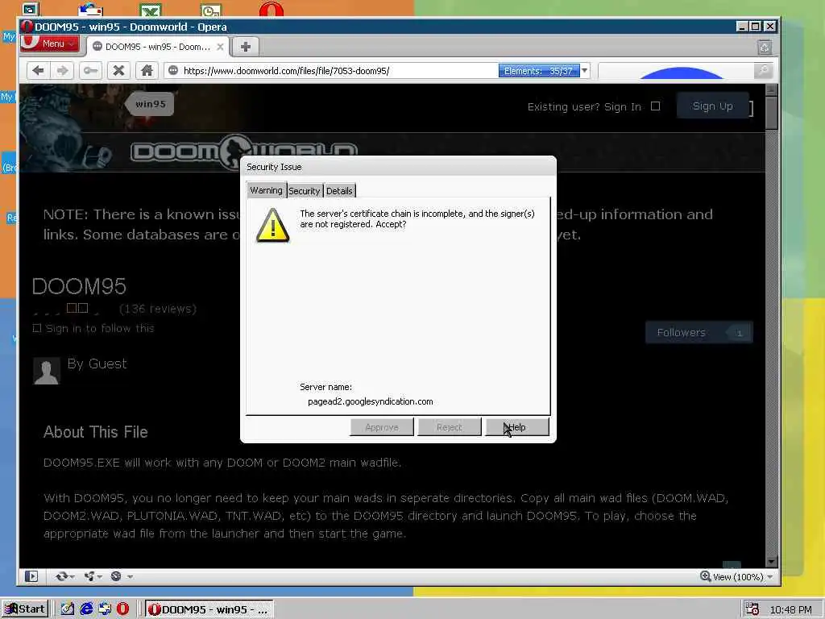This screenshot has height=619, width=825.
Task: Click the scrollbar down arrow
Action: click(771, 562)
